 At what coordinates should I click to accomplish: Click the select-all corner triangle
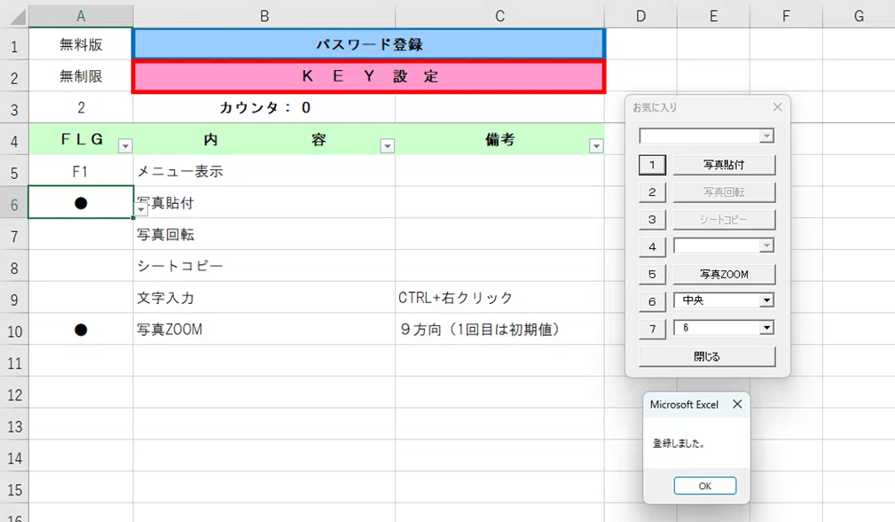click(16, 16)
